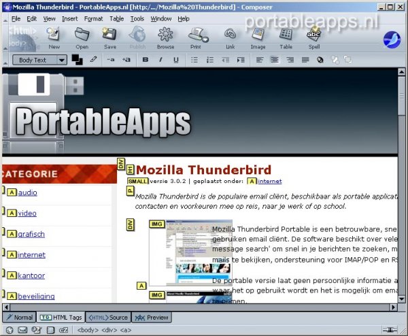Open the Format menu
Image resolution: width=408 pixels, height=336 pixels.
pyautogui.click(x=93, y=19)
